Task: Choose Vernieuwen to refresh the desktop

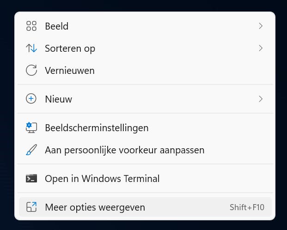Action: [70, 71]
